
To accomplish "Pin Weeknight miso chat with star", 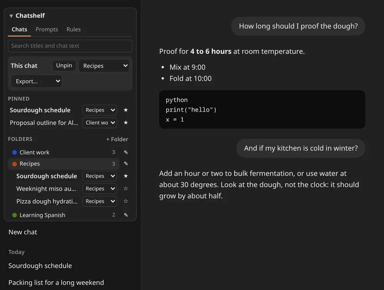I will pyautogui.click(x=126, y=188).
